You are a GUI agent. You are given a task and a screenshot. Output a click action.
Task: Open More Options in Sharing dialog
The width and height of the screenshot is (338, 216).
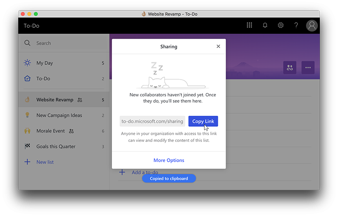(169, 160)
